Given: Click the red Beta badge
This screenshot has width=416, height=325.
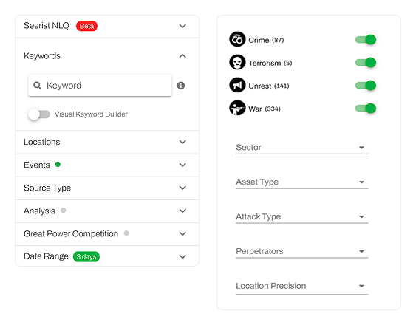Looking at the screenshot, I should coord(86,26).
